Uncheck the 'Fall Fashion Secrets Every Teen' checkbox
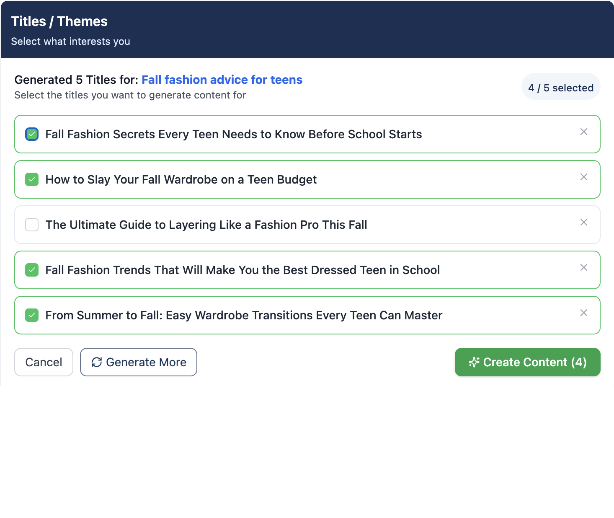This screenshot has width=614, height=518. click(x=32, y=134)
